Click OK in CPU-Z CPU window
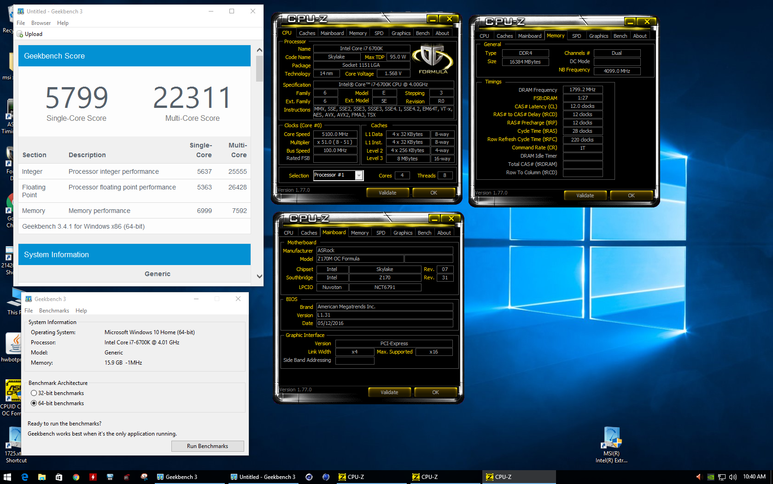 click(x=433, y=193)
